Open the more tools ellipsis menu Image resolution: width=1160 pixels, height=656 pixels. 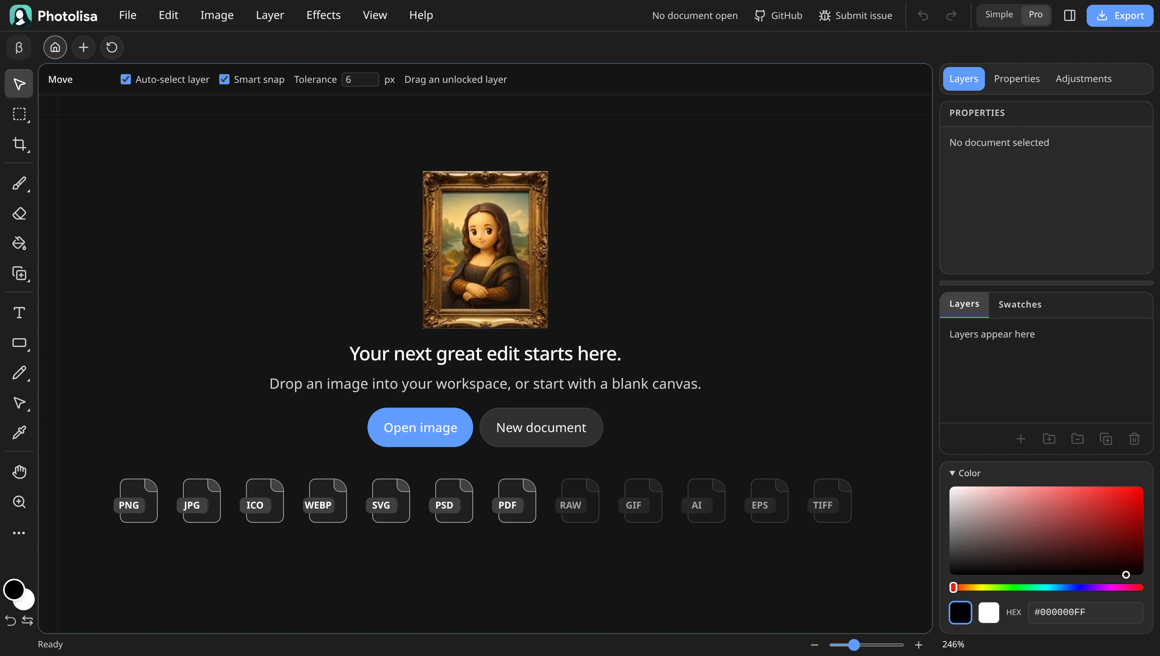pyautogui.click(x=19, y=533)
